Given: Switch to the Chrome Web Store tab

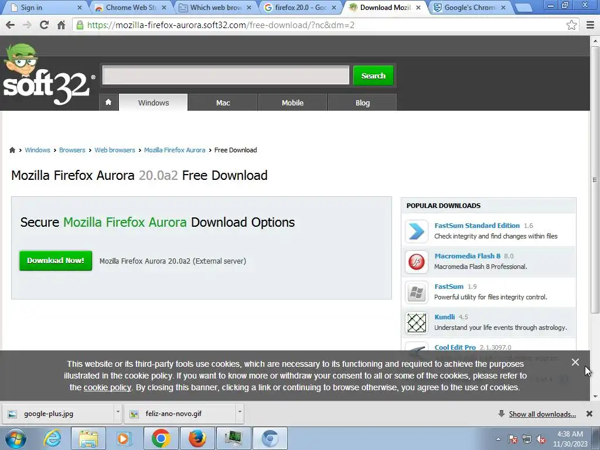Looking at the screenshot, I should (x=130, y=7).
